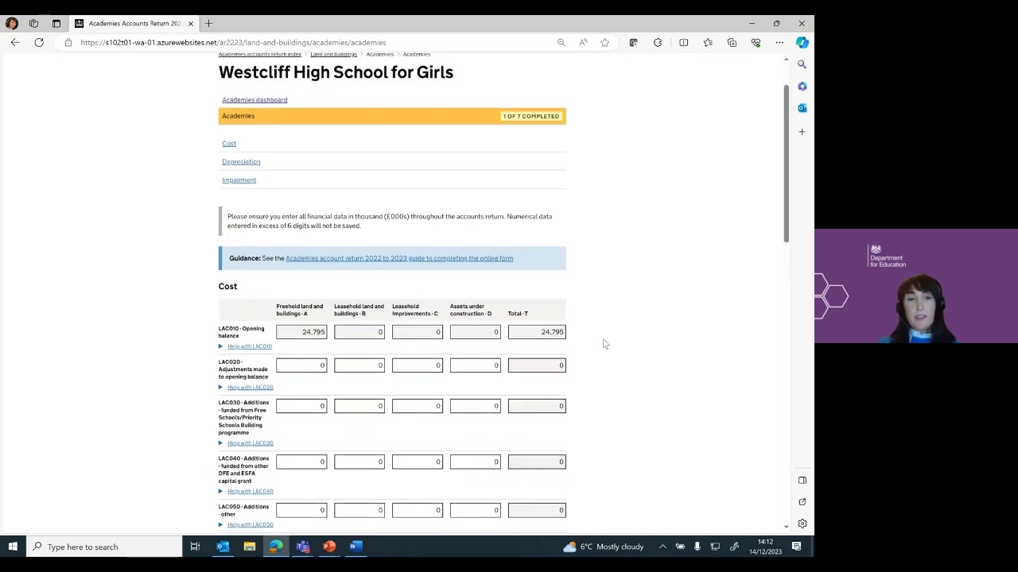Click LAC020 Leasehold land and buildings field
Screen dimensions: 1018x572
point(359,365)
